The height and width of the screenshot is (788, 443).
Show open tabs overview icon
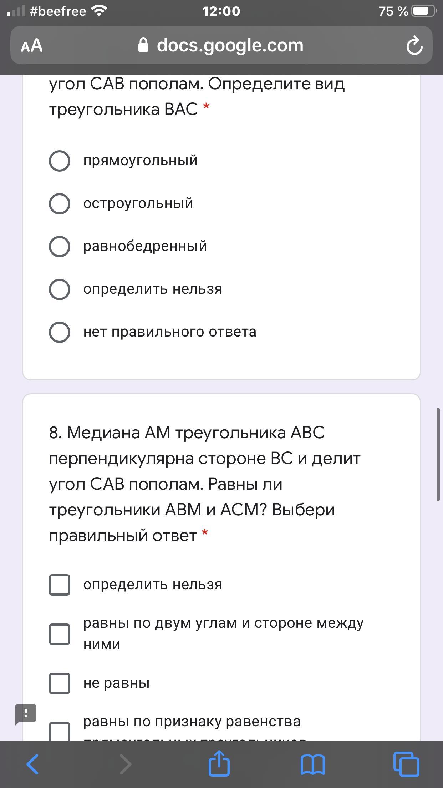(406, 764)
